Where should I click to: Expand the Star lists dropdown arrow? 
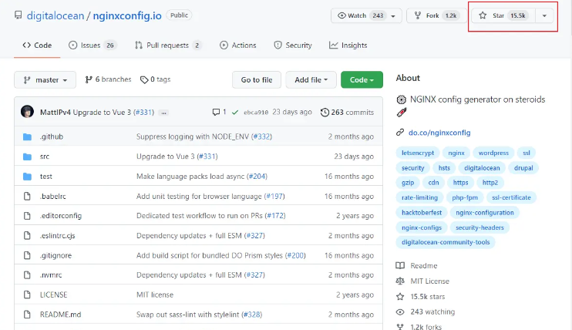click(544, 15)
